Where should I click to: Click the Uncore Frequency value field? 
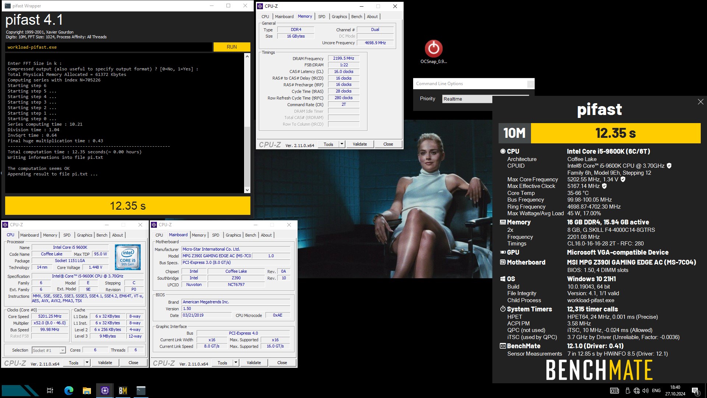(375, 43)
